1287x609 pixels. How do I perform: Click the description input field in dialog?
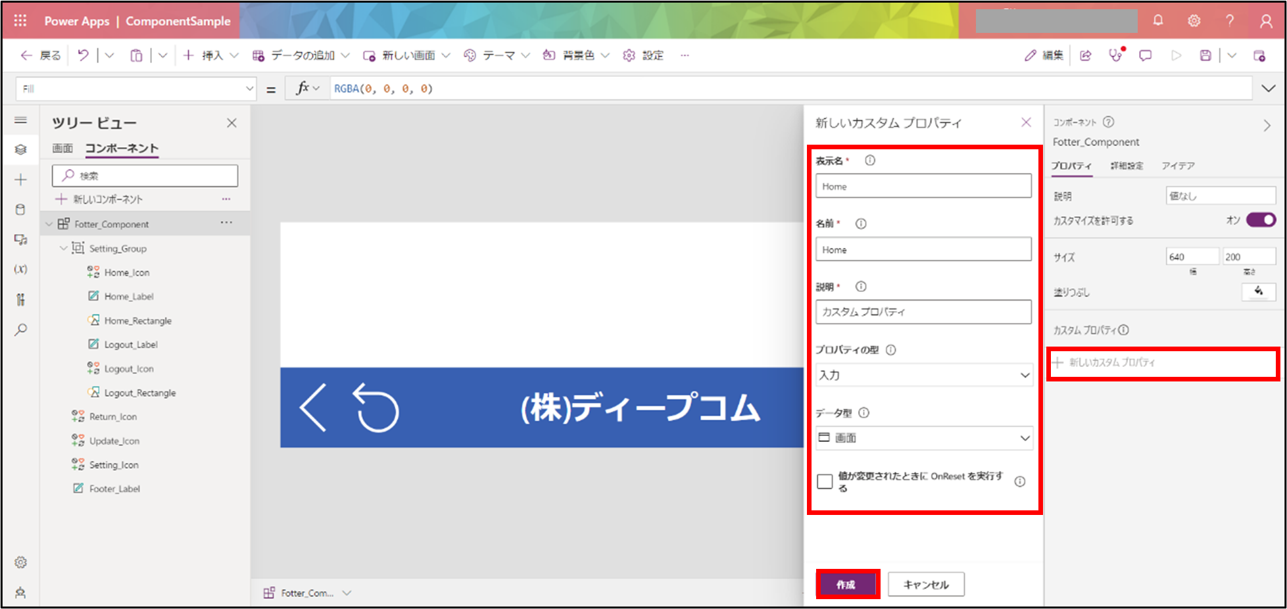click(923, 312)
